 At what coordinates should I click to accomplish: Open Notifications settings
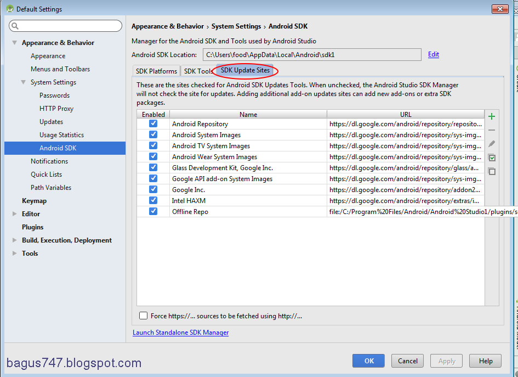(49, 161)
